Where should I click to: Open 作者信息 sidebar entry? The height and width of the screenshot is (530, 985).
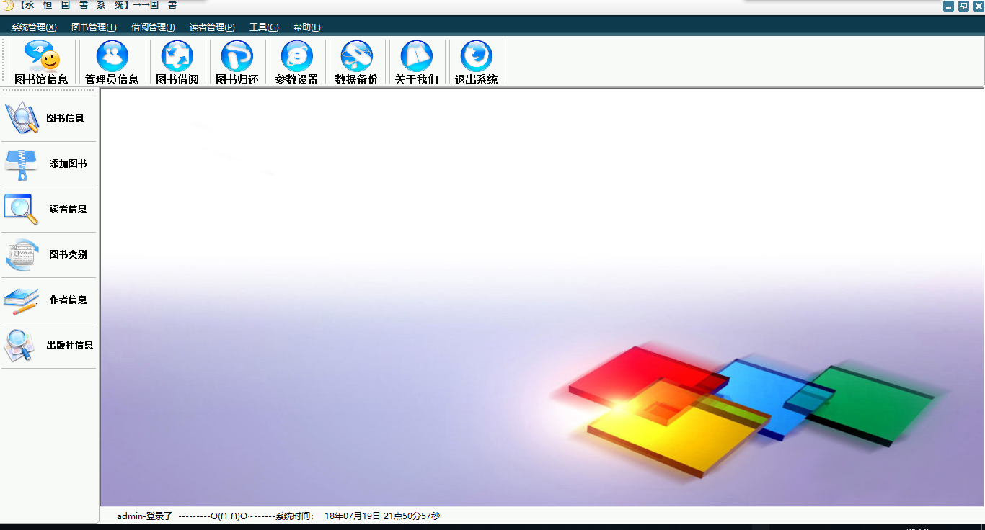pyautogui.click(x=48, y=300)
